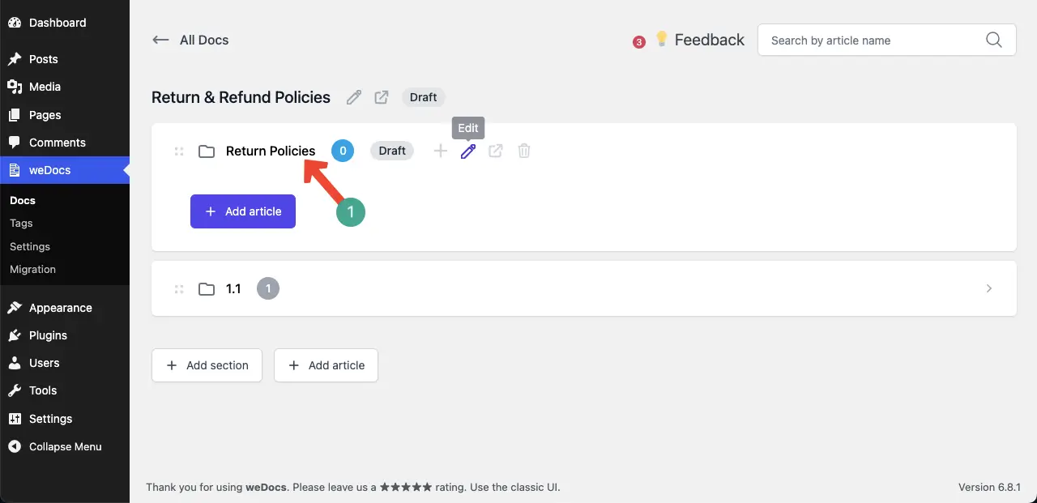Viewport: 1037px width, 503px height.
Task: Click the trash icon for Return Policies section
Action: pos(524,151)
